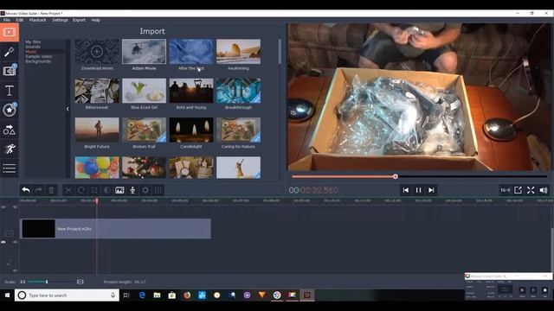The width and height of the screenshot is (554, 311).
Task: Open the Stickers star tab
Action: tap(10, 111)
